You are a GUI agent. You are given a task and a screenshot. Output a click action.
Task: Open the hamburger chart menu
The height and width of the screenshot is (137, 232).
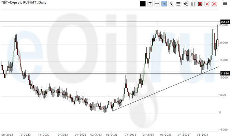pyautogui.click(x=225, y=4)
